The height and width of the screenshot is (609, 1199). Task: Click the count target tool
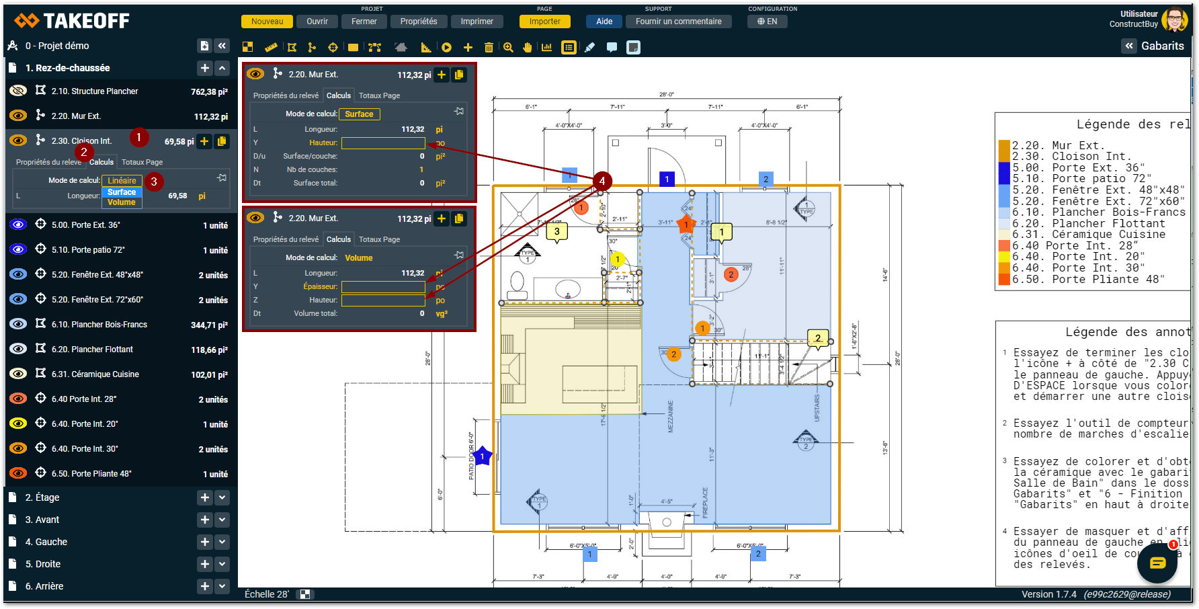click(x=333, y=47)
